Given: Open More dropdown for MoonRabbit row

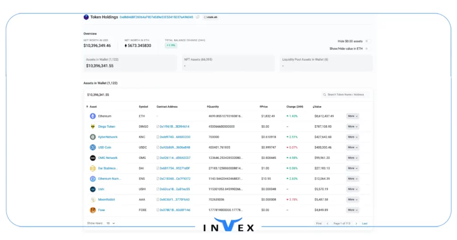Looking at the screenshot, I should pyautogui.click(x=353, y=200).
